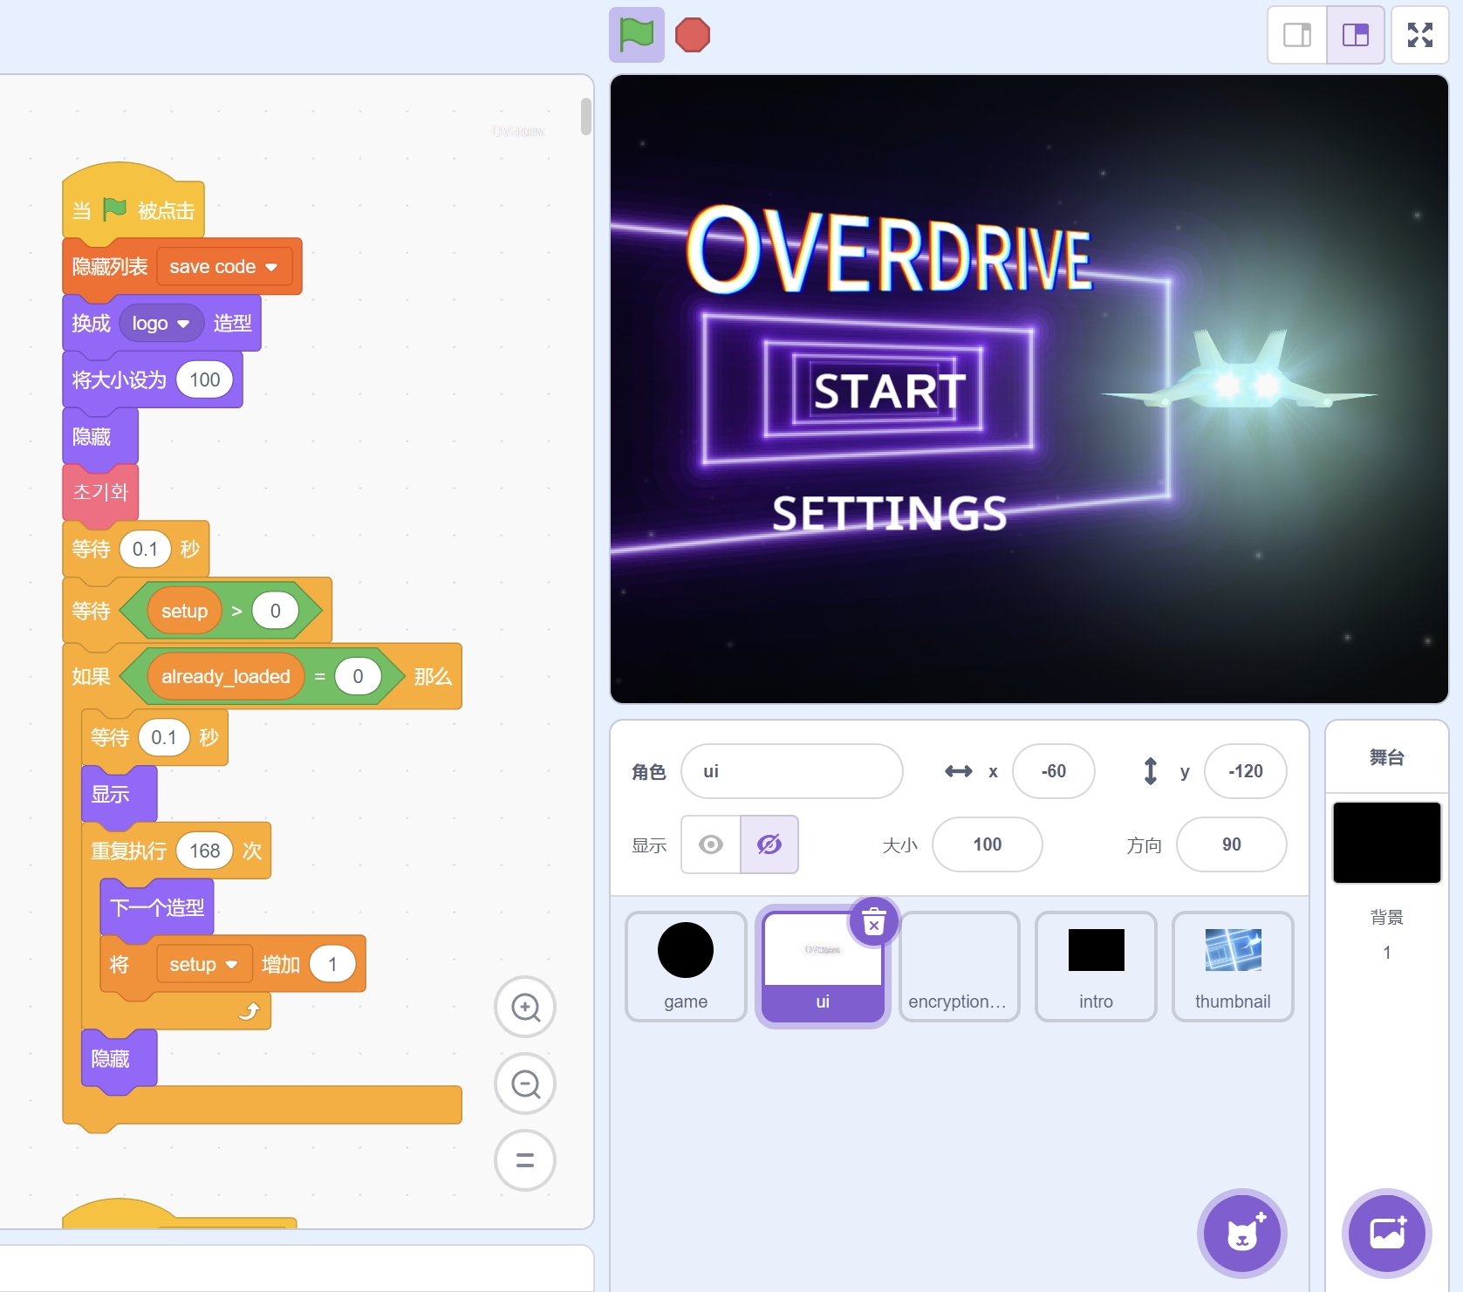The image size is (1463, 1292).
Task: Expand the save code list dropdown
Action: click(x=271, y=267)
